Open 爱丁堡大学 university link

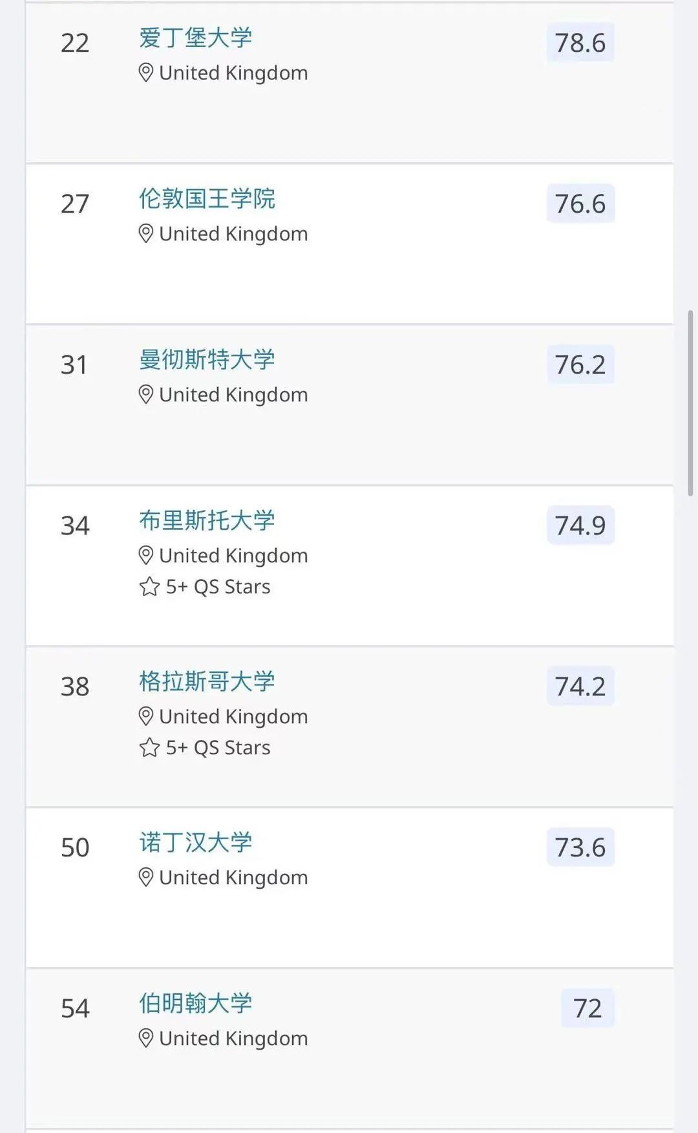coord(195,38)
